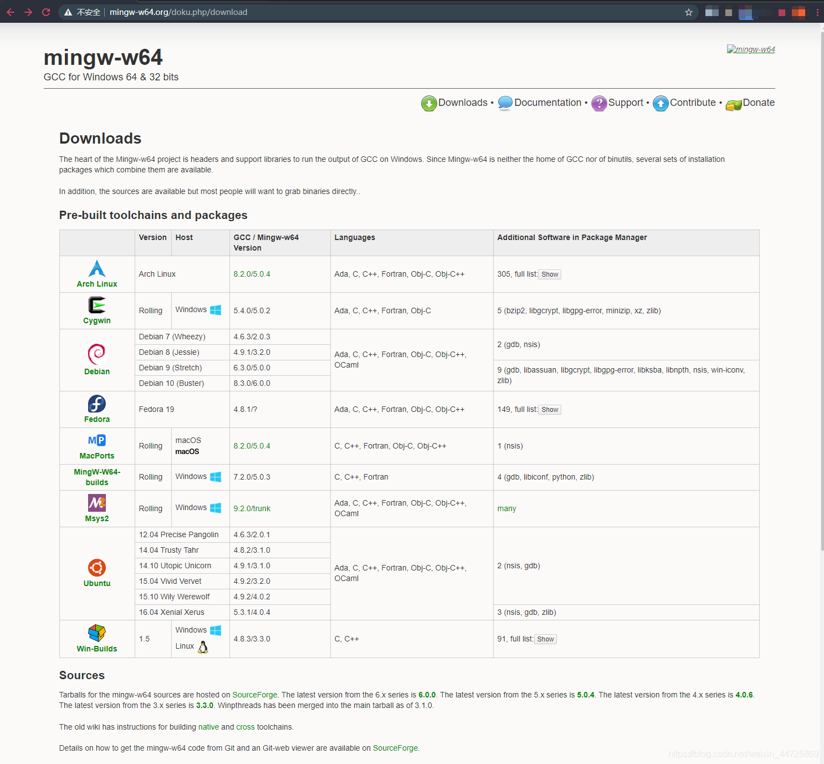Click Arch Linux 8.2.0/5.0.4 version link
The image size is (824, 764).
click(x=252, y=274)
